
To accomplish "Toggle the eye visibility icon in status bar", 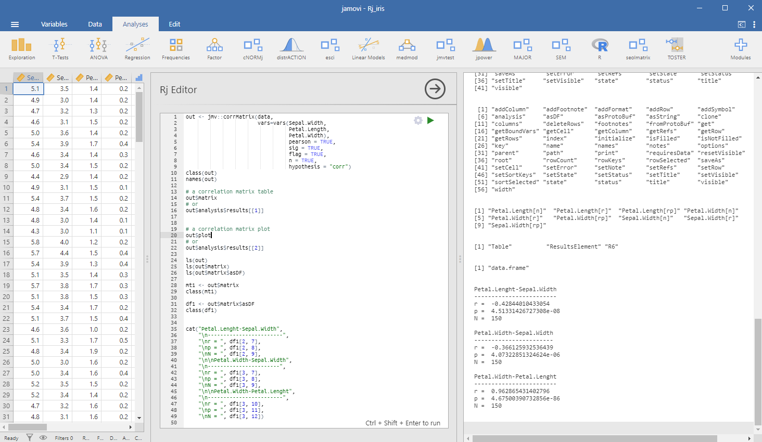I will tap(43, 437).
